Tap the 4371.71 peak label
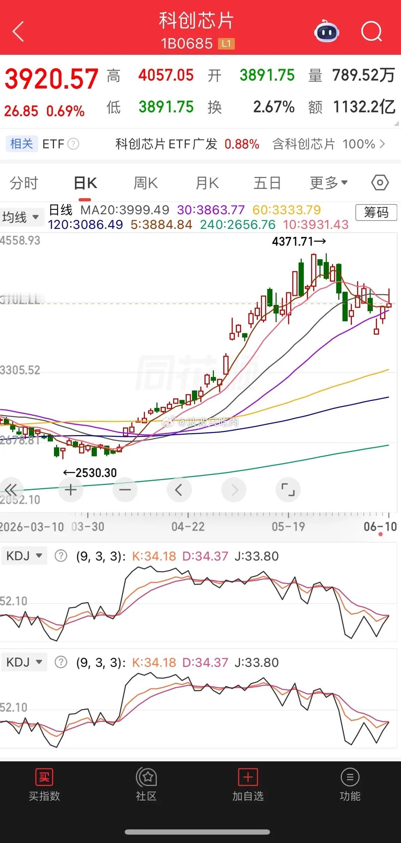The width and height of the screenshot is (401, 843). [299, 241]
